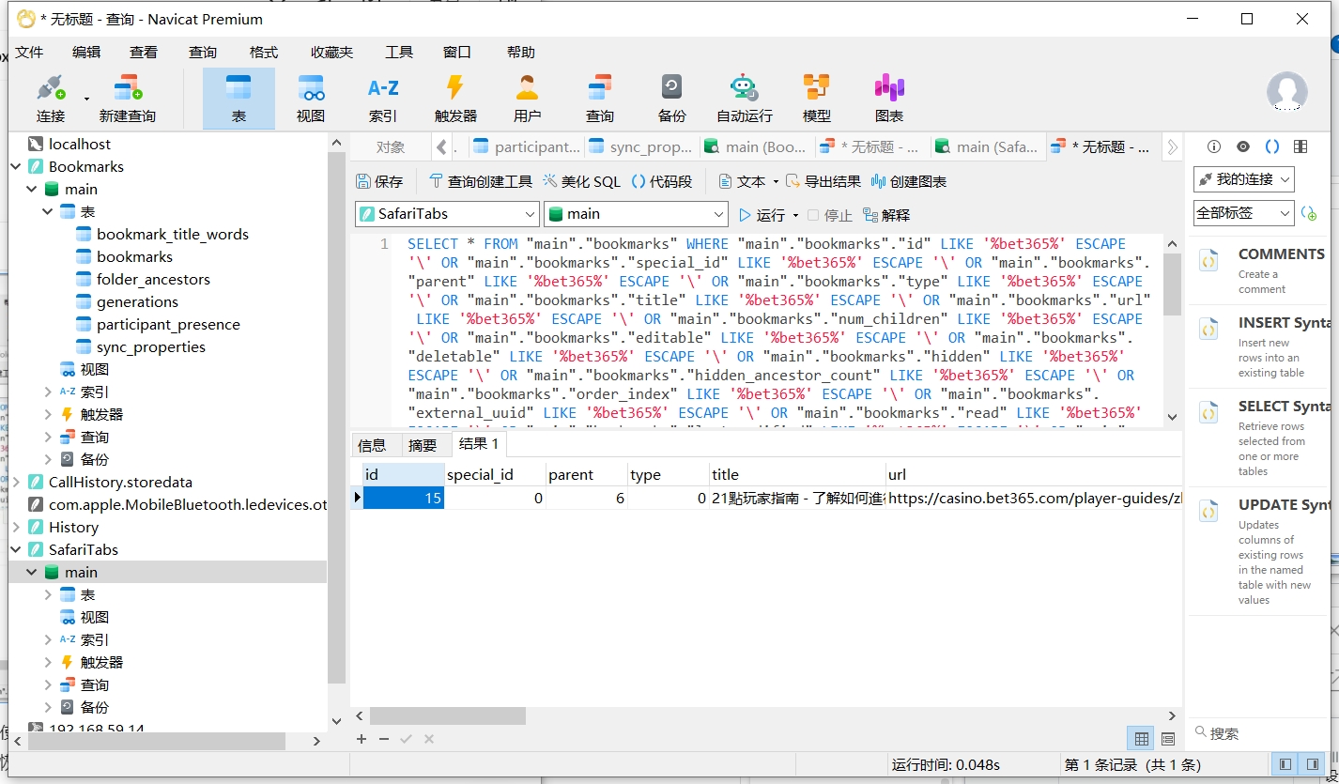Expand the History connection node
The height and width of the screenshot is (784, 1339).
[x=16, y=527]
